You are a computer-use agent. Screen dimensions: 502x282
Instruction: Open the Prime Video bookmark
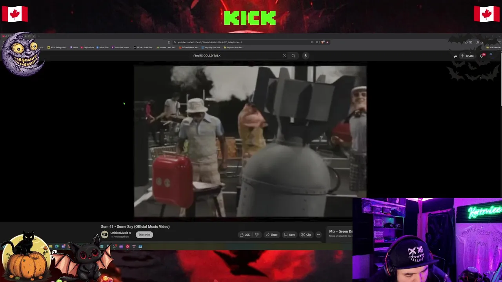pos(103,47)
